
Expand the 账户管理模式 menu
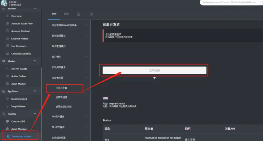pos(86,46)
